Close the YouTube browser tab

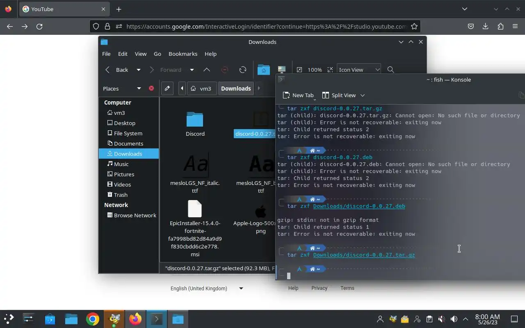103,9
